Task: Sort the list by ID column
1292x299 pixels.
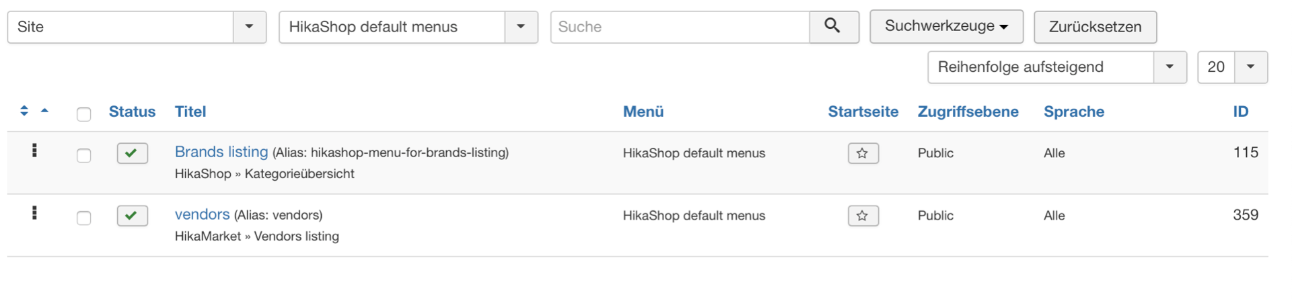Action: coord(1240,112)
